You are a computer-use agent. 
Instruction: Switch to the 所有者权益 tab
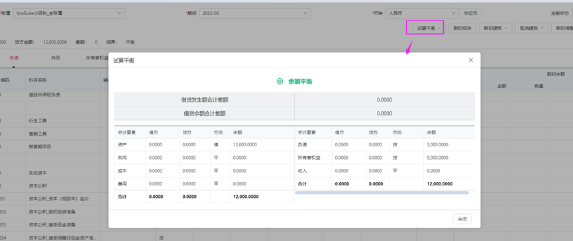(97, 58)
